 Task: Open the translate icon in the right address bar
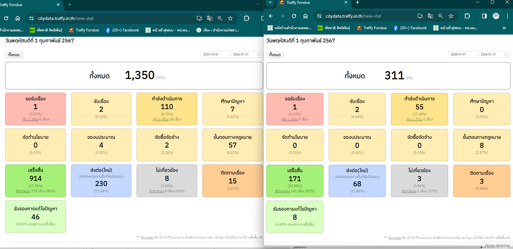[430, 16]
